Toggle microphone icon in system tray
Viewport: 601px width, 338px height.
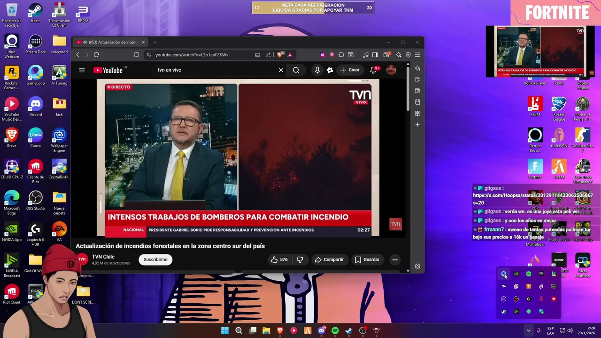(x=539, y=330)
